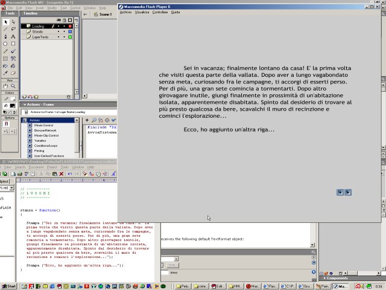Toggle visibility dot of Sfondo layer

59,31
